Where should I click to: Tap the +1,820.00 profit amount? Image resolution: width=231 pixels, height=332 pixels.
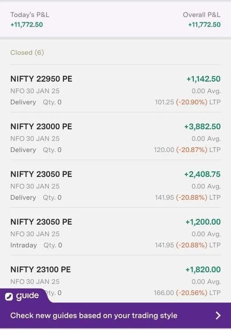point(203,270)
